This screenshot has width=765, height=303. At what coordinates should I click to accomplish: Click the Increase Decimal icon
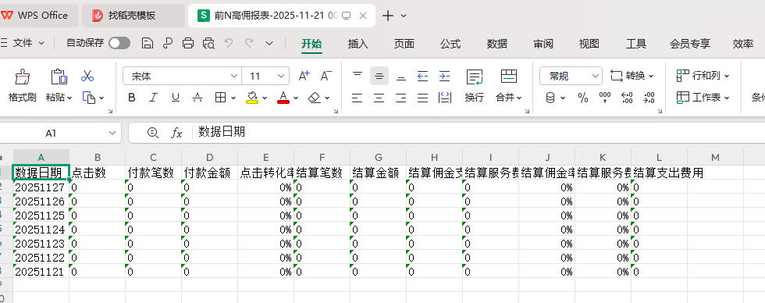627,98
